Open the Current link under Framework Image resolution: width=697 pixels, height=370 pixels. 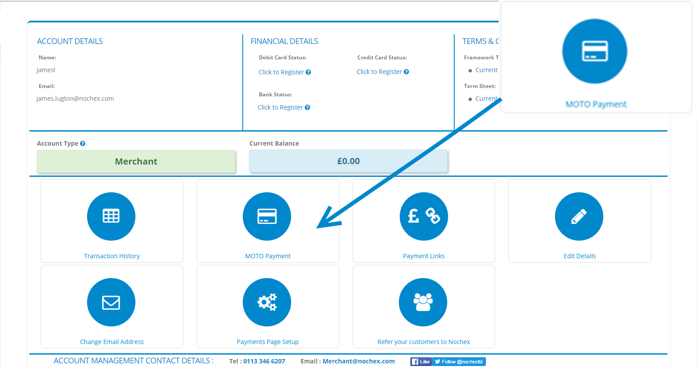[x=486, y=70]
